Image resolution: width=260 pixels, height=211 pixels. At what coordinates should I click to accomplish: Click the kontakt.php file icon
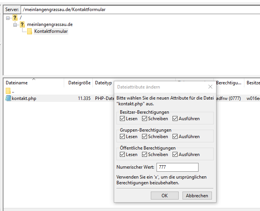click(8, 98)
